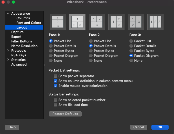Choose the three side-by-side columns layout icon
This screenshot has height=134, width=174.
pyautogui.click(x=155, y=22)
